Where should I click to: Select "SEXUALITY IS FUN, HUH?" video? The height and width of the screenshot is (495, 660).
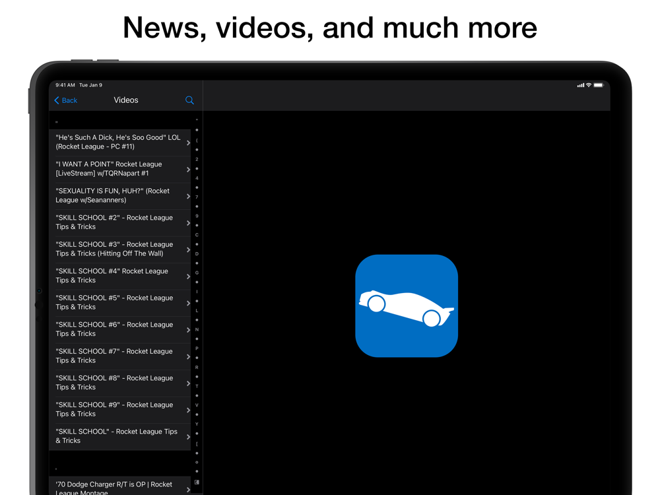coord(119,196)
